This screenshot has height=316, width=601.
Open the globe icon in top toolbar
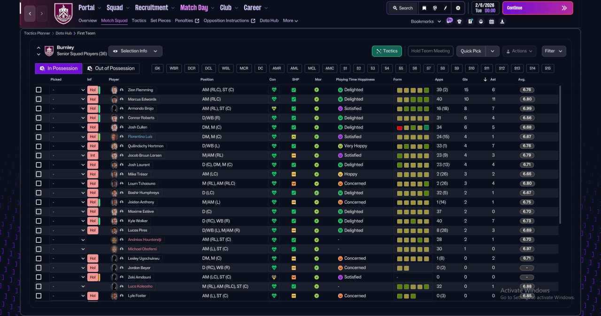435,8
